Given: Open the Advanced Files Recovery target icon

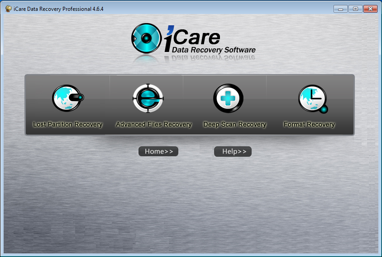Looking at the screenshot, I should pos(148,98).
